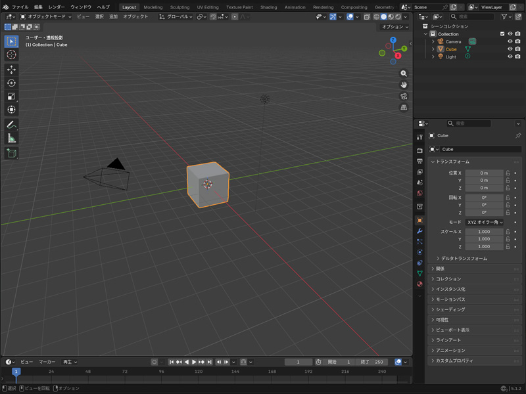Open the Physics properties tab

(419, 252)
